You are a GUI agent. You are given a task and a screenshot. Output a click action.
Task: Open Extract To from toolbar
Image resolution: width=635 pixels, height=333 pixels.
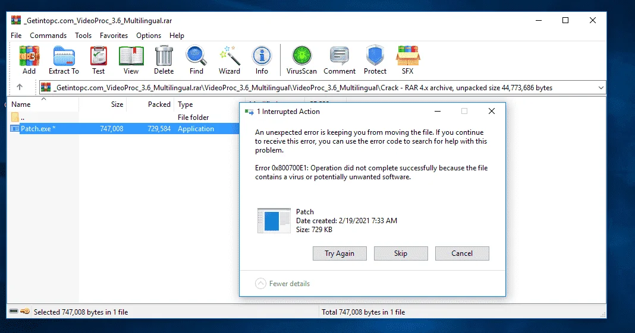pos(64,60)
